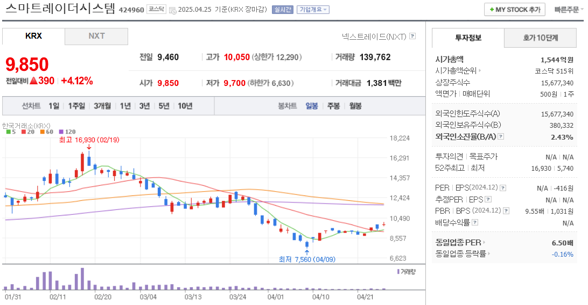588x305 pixels.
Task: Click the 실시간 button
Action: click(282, 10)
